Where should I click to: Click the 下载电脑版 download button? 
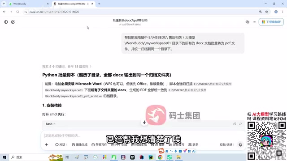point(271,22)
